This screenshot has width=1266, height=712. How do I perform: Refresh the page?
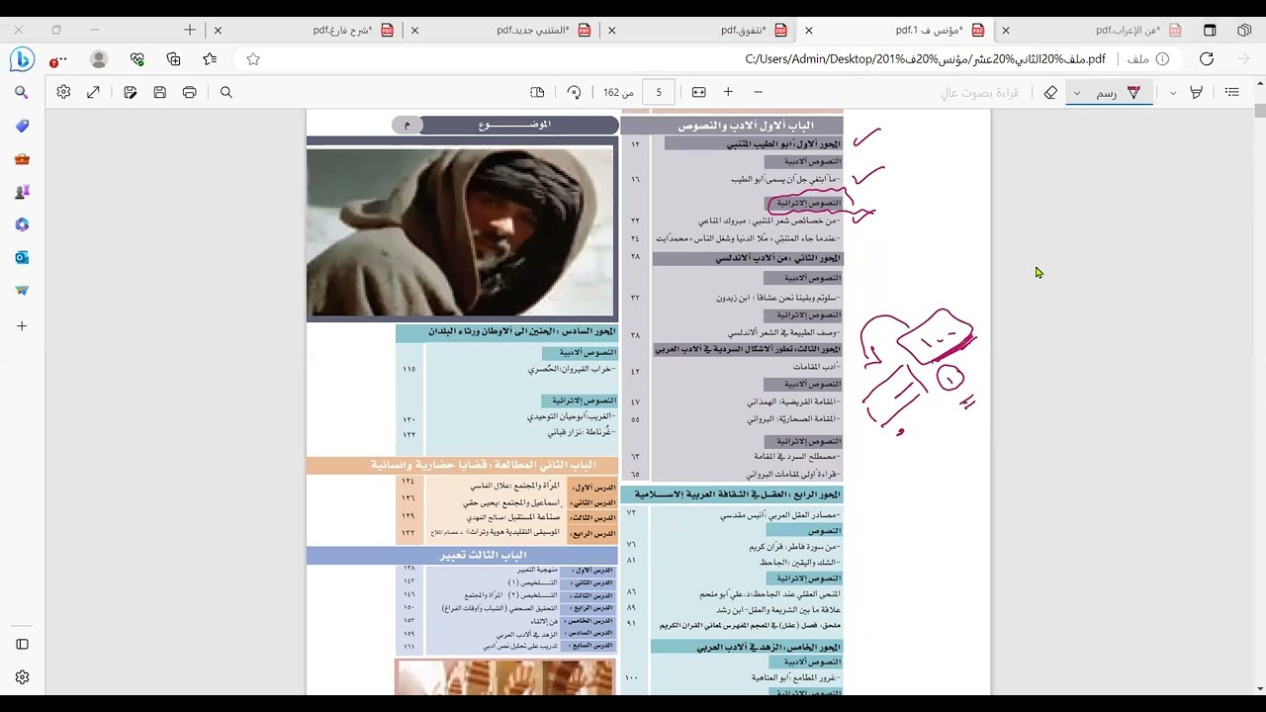pyautogui.click(x=1207, y=59)
